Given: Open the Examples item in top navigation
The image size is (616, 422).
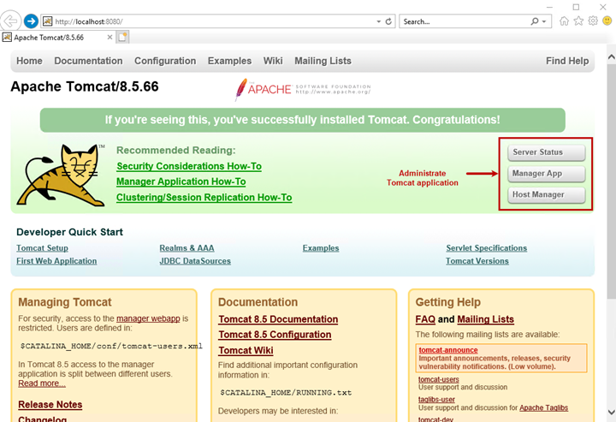Looking at the screenshot, I should [x=229, y=61].
